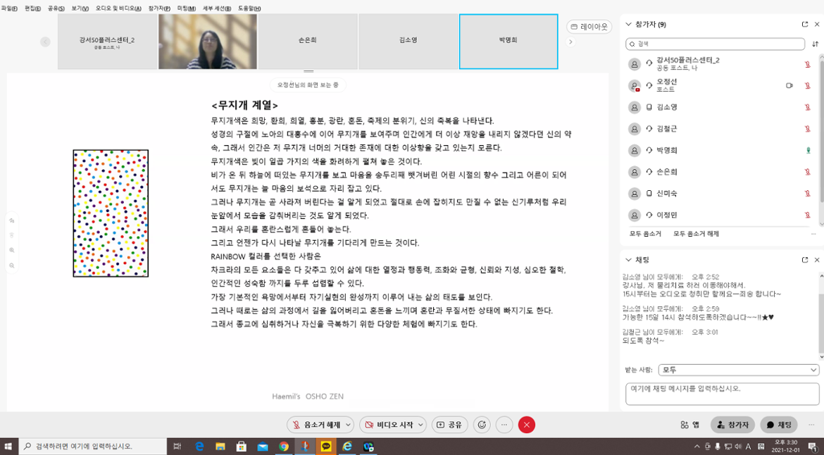Open the reactions emoji button
This screenshot has width=824, height=455.
(482, 425)
